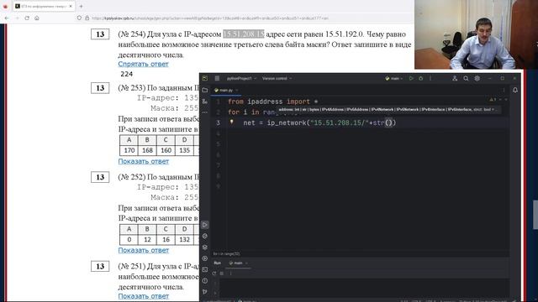The image size is (538, 302).
Task: Click the 'for i in range' breadcrumb
Action: click(x=226, y=253)
